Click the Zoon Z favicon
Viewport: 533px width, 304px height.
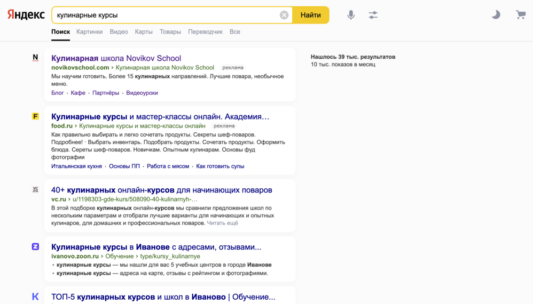pyautogui.click(x=35, y=246)
